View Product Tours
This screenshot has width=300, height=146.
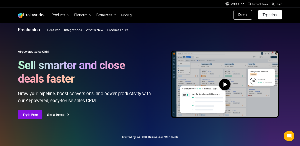point(117,30)
